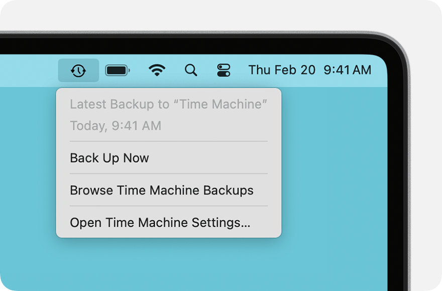The height and width of the screenshot is (291, 442).
Task: Click Open Time Machine Settings
Action: pyautogui.click(x=160, y=222)
